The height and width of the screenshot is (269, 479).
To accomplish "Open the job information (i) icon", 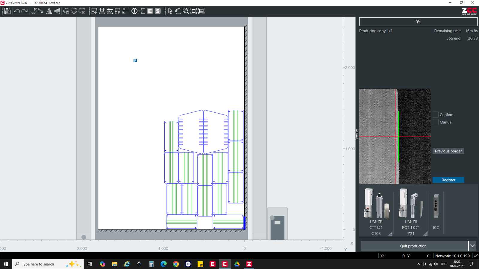I will pos(134,11).
